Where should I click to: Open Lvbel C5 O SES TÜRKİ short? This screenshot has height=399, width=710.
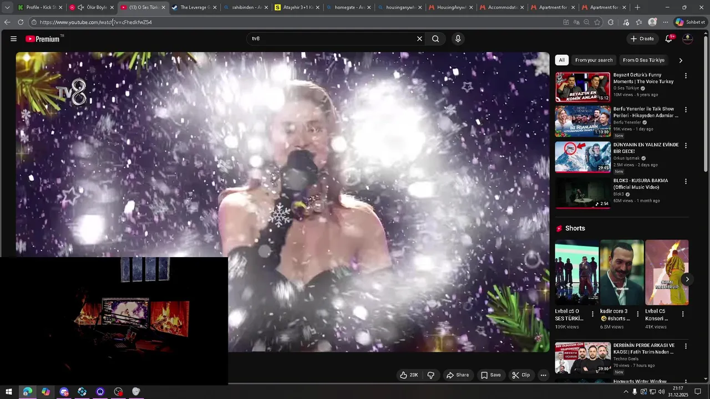[577, 272]
